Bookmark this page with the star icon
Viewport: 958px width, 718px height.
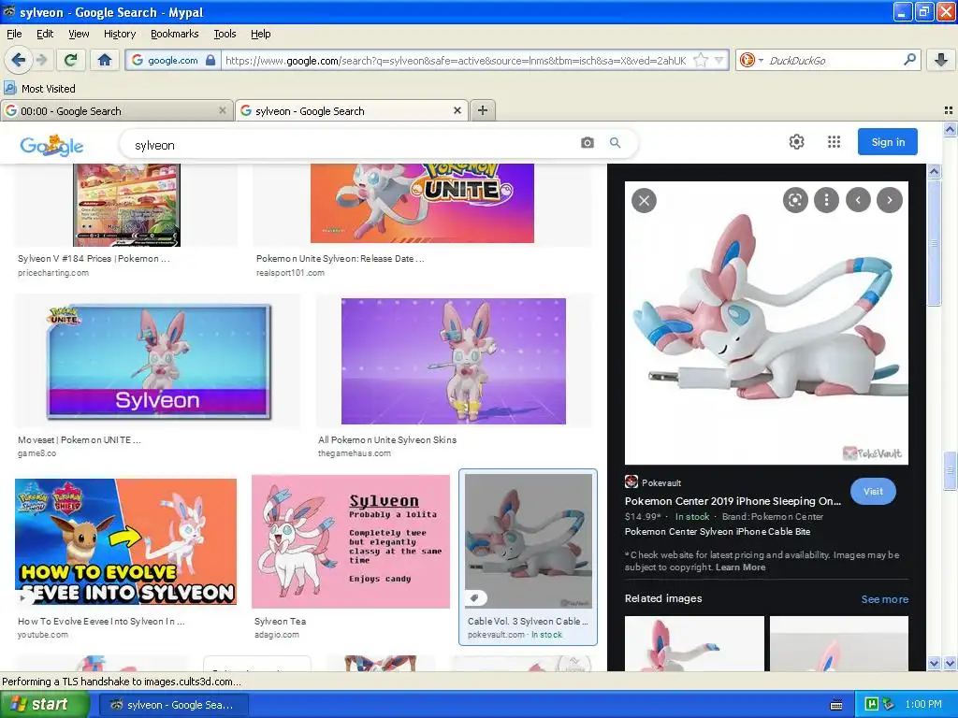[x=701, y=60]
